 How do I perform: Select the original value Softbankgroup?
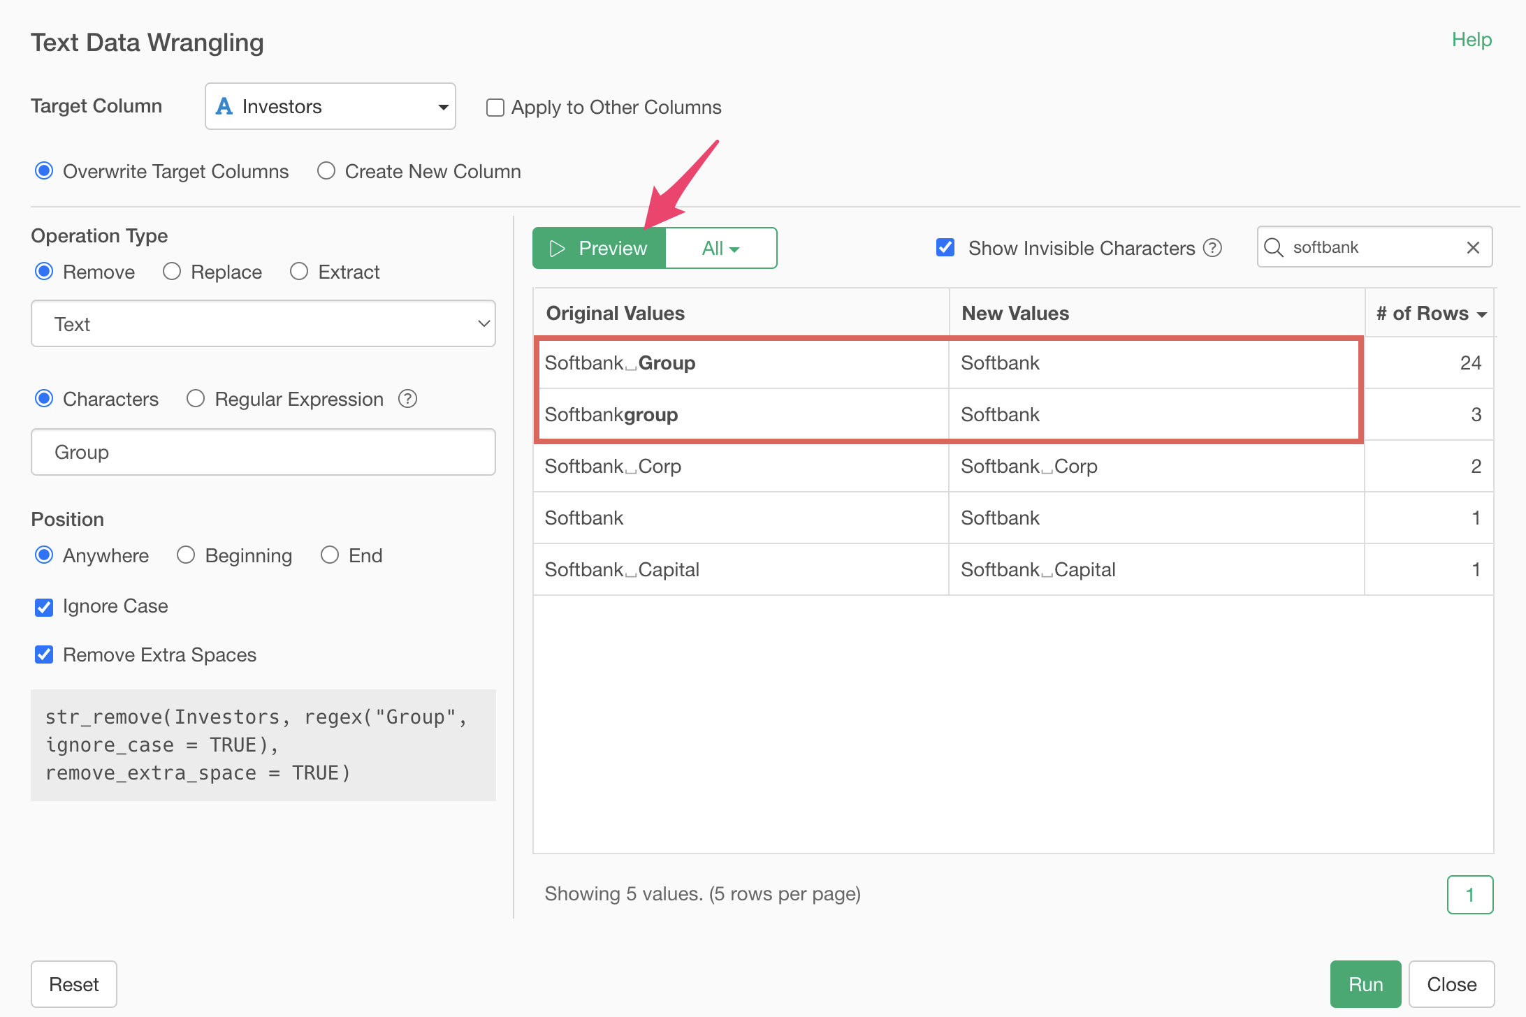pyautogui.click(x=611, y=415)
